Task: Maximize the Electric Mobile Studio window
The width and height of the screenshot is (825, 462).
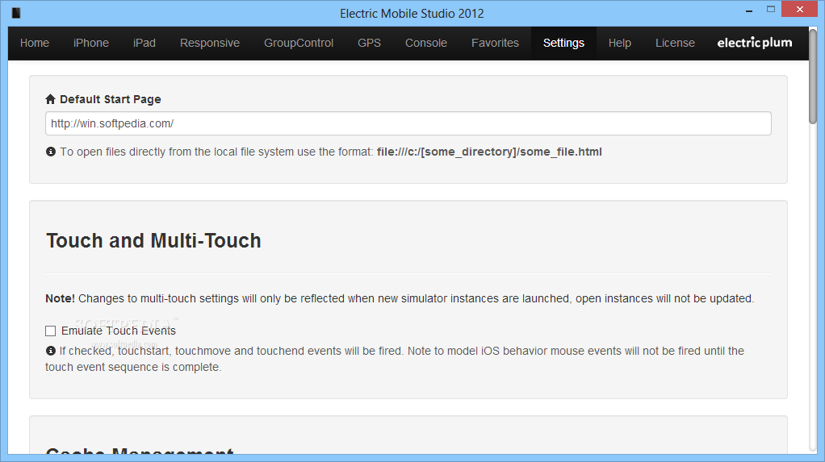Action: pyautogui.click(x=771, y=10)
